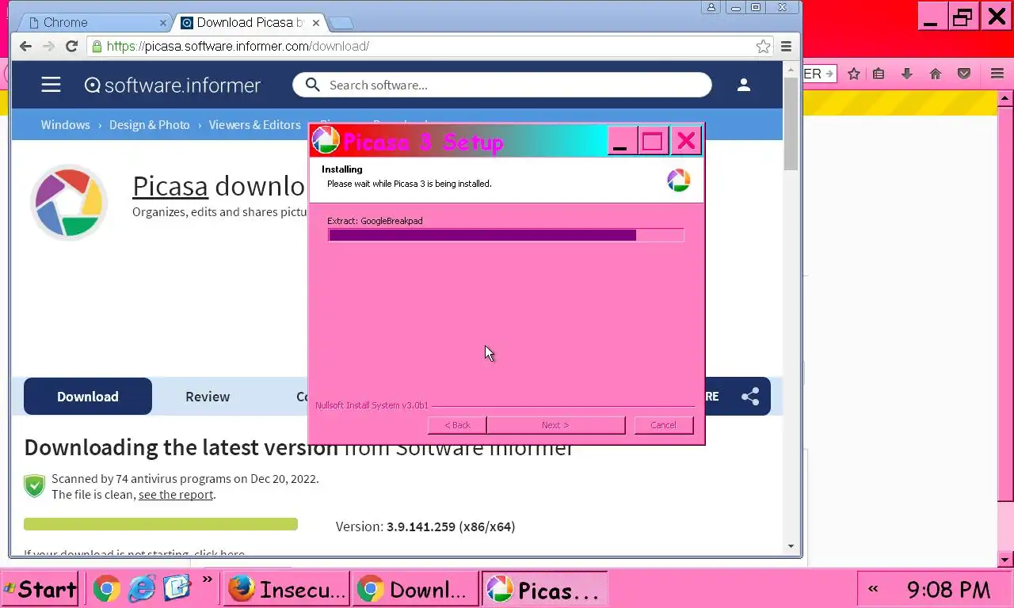The height and width of the screenshot is (608, 1014).
Task: Click green download progress bar on page
Action: (x=161, y=524)
